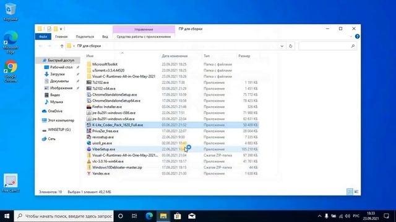Viewport: 396px width, 222px height.
Task: Click the Up one level arrow
Action: (x=62, y=46)
